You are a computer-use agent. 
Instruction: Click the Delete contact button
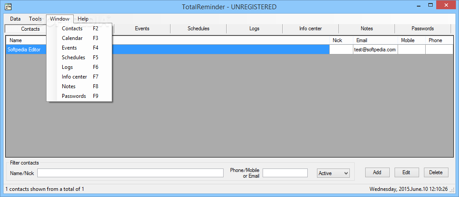(436, 172)
